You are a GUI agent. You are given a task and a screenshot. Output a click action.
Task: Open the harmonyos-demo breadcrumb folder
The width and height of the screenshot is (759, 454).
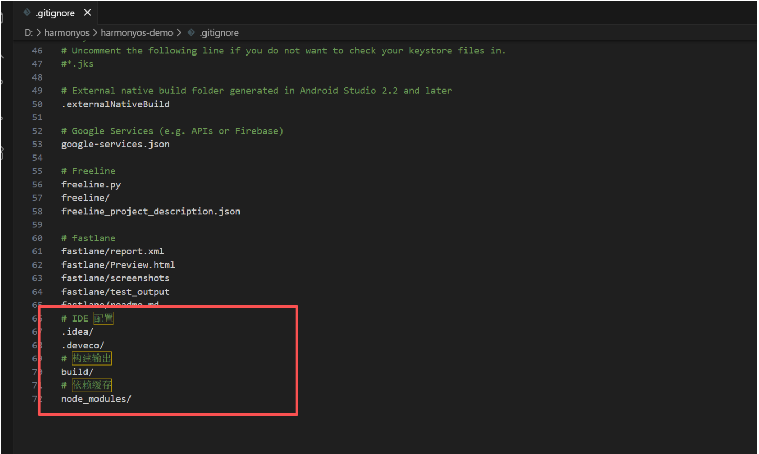137,32
